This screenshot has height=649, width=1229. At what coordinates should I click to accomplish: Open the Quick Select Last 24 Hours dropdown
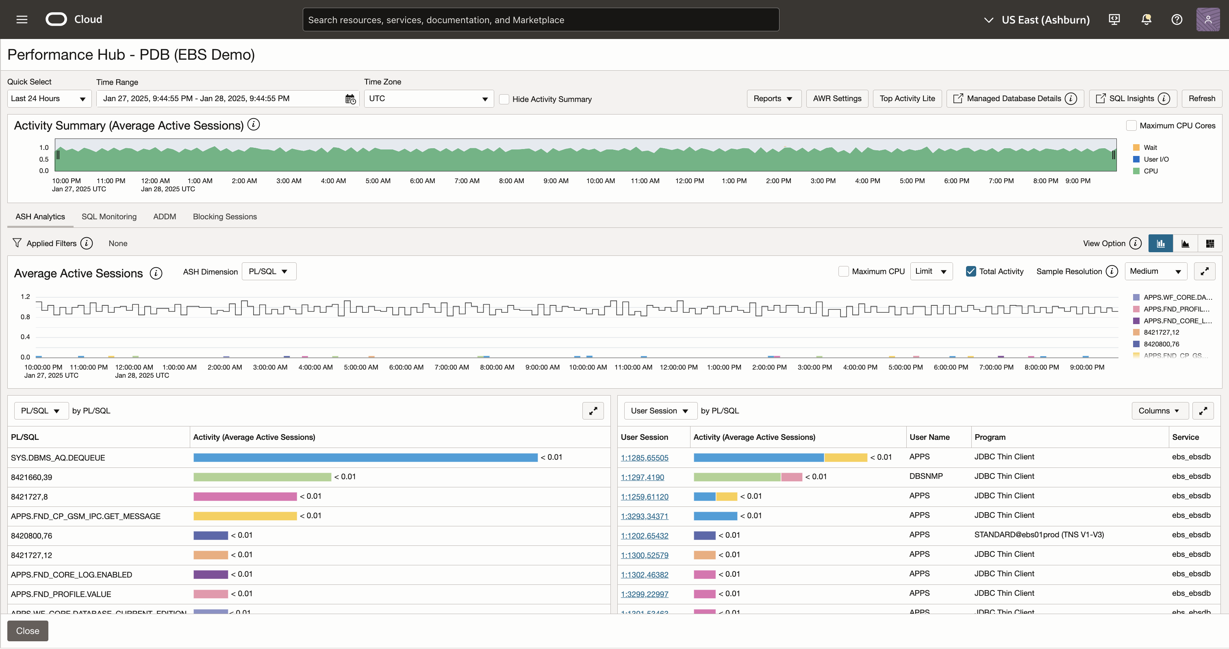coord(49,99)
